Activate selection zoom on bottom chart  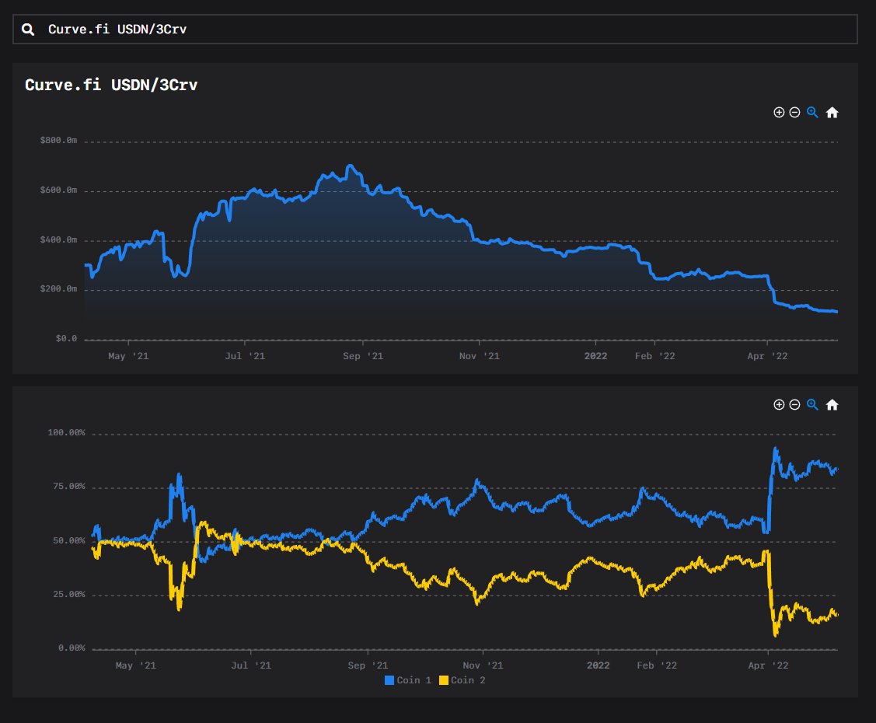[812, 404]
